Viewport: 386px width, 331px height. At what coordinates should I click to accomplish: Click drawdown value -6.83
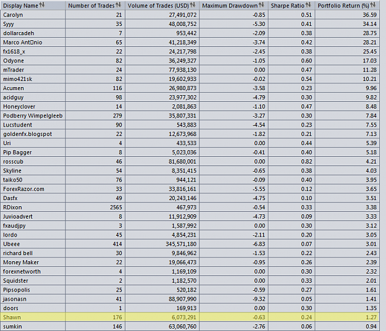coord(259,244)
